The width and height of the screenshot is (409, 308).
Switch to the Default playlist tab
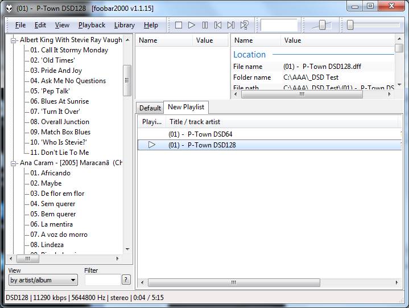coord(150,108)
